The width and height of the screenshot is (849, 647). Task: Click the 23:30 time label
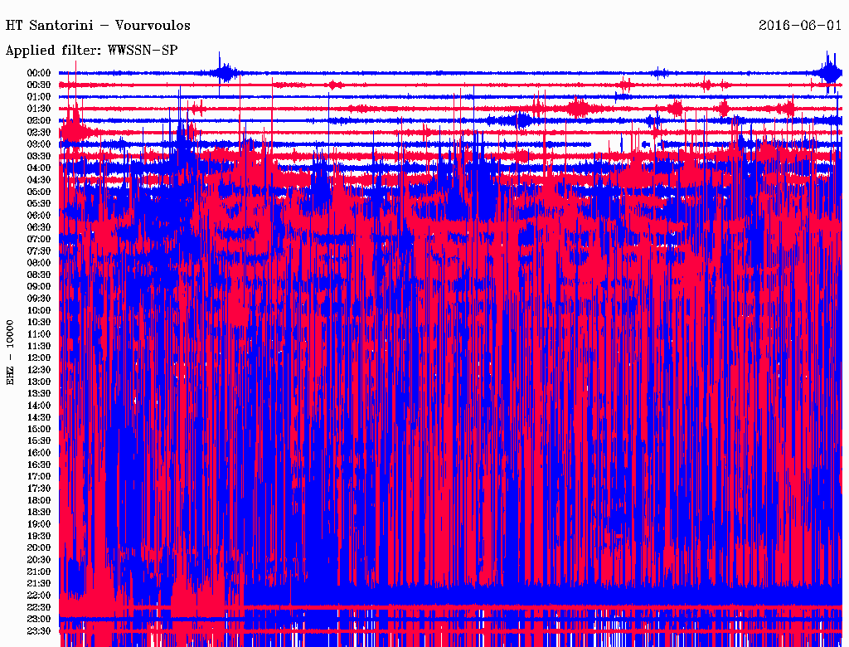(39, 630)
